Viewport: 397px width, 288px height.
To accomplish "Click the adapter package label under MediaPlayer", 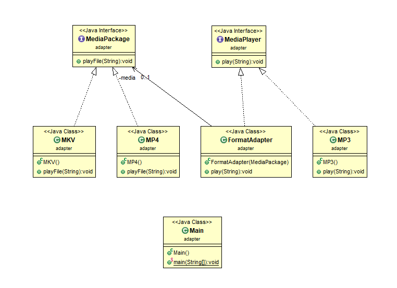I will click(238, 48).
